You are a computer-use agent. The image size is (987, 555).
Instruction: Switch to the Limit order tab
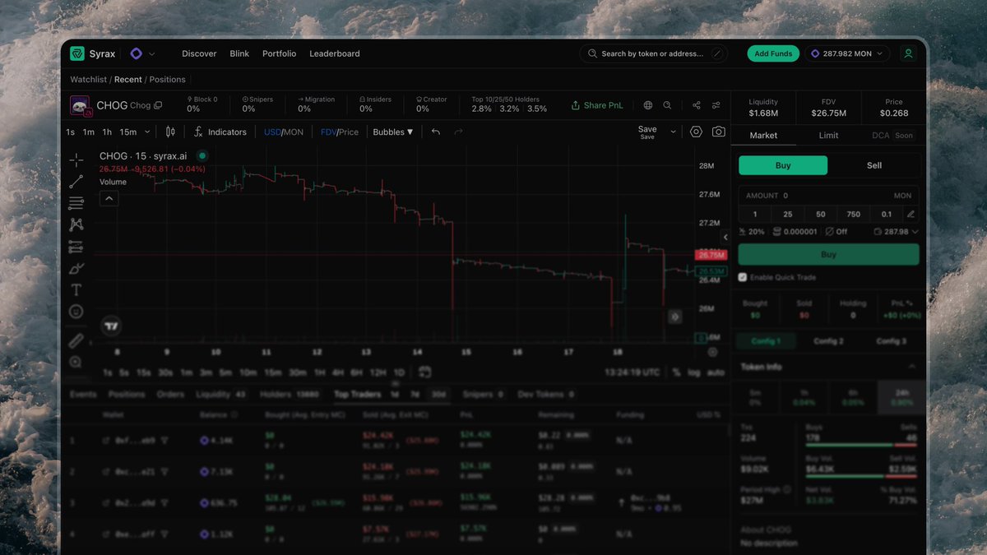[829, 135]
